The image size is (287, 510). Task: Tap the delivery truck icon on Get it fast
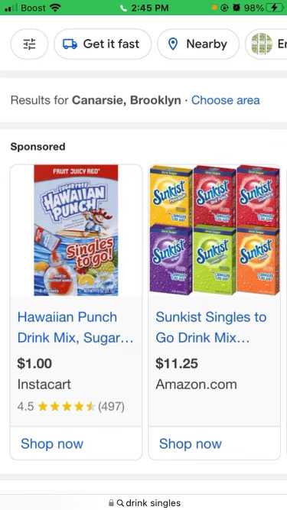(70, 44)
